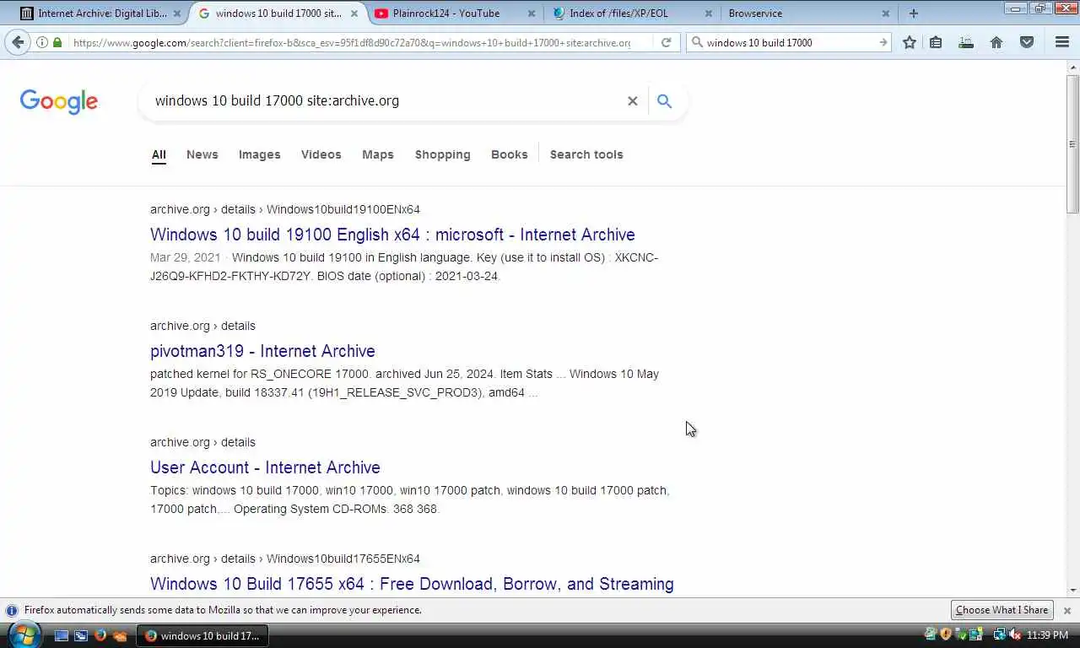Dismiss the Mozilla data notification bar
1080x648 pixels.
1066,610
